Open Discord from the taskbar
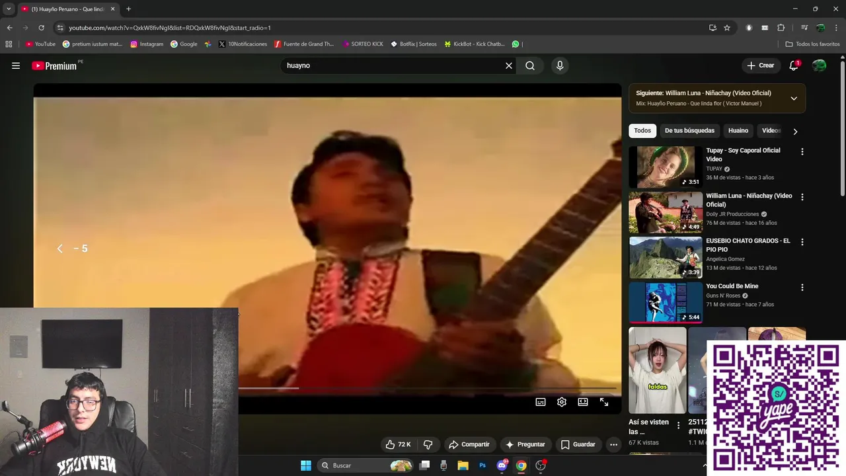 tap(502, 465)
